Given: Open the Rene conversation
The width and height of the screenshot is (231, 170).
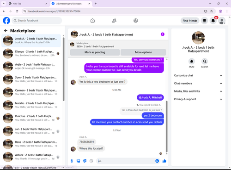Looking at the screenshot, I should point(31,144).
